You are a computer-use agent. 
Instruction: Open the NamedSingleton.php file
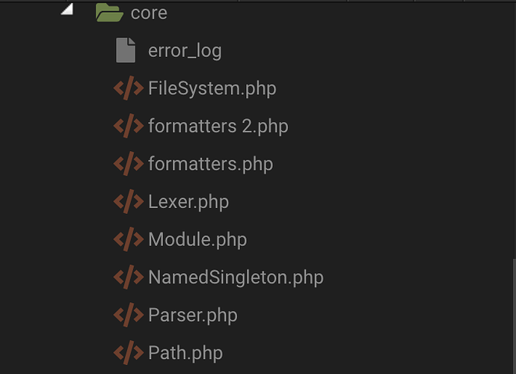point(236,278)
